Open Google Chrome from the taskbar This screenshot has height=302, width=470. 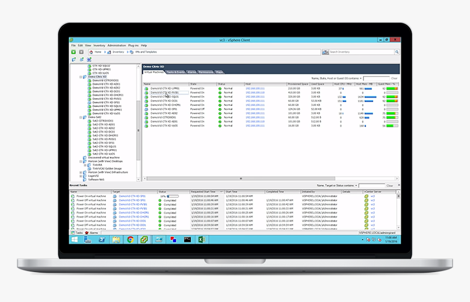tap(131, 239)
